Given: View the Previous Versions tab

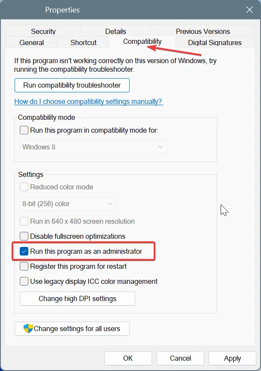Looking at the screenshot, I should (x=203, y=31).
